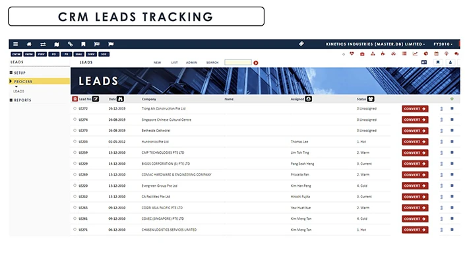
Task: Click the New menu item
Action: pos(158,63)
